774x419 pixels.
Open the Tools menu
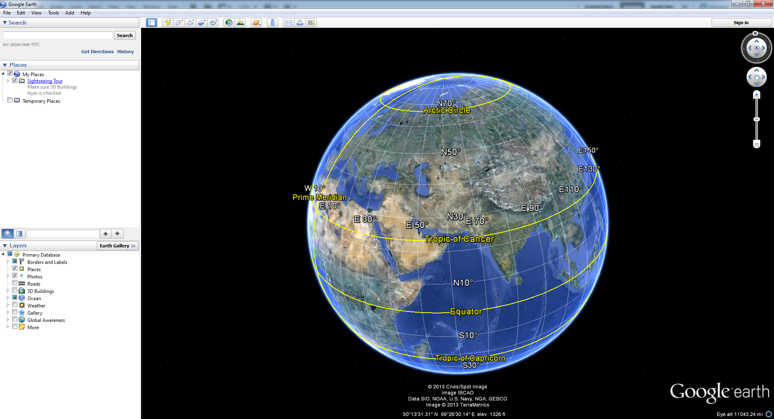click(54, 13)
